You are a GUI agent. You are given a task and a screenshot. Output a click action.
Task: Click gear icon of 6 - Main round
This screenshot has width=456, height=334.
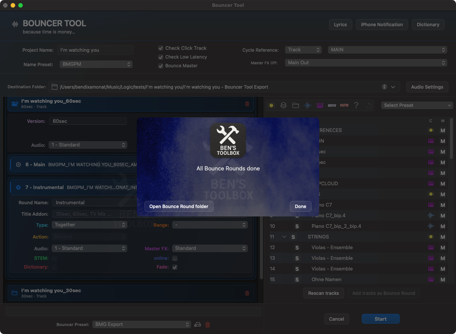tap(18, 165)
